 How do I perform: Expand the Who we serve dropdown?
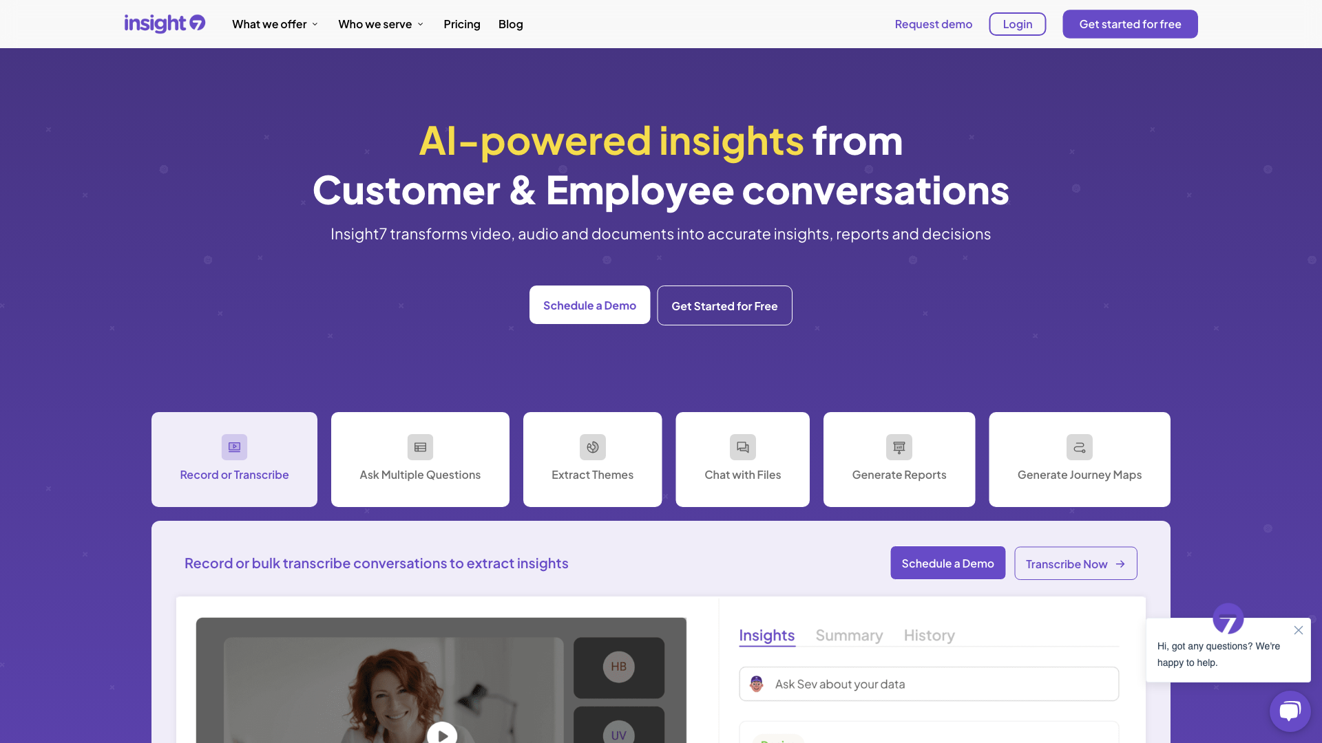click(x=381, y=25)
